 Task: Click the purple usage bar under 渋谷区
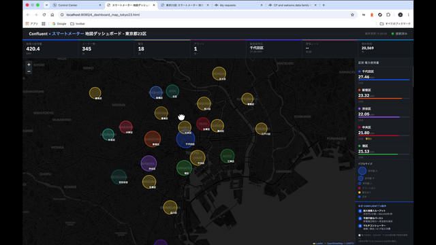[379, 117]
